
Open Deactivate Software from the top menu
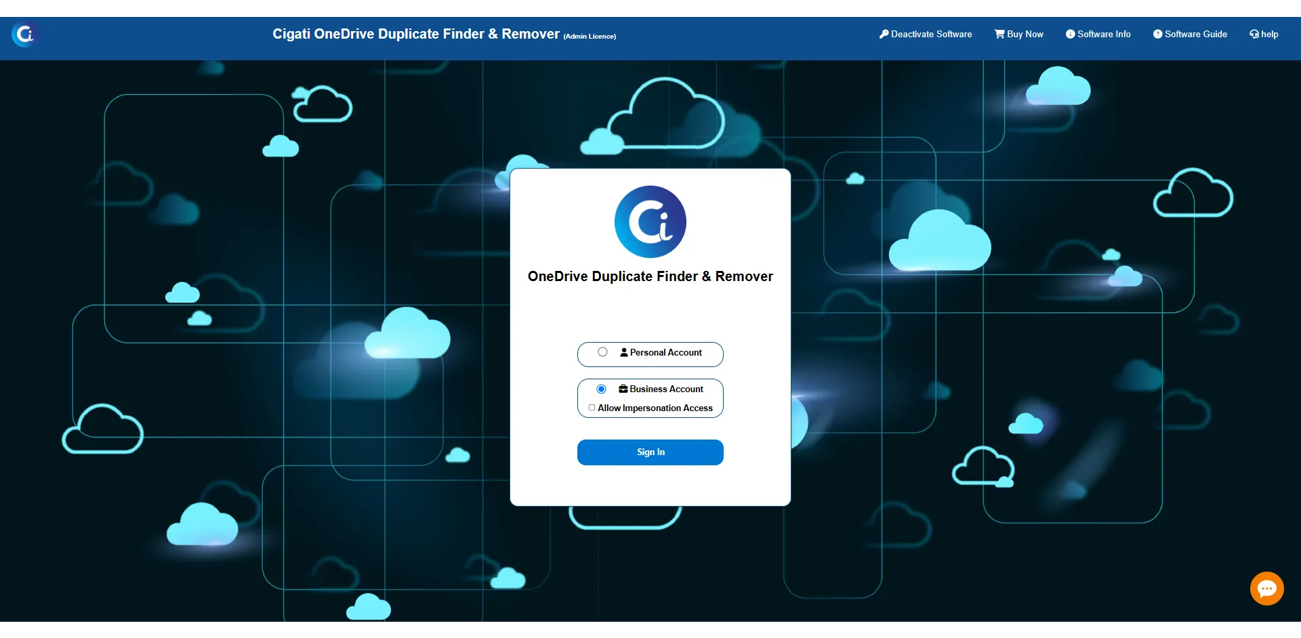[x=926, y=34]
